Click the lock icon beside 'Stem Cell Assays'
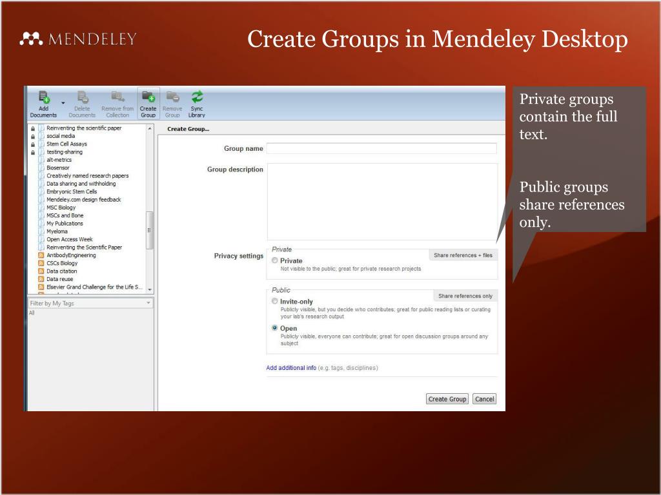661x495 pixels. click(x=33, y=144)
